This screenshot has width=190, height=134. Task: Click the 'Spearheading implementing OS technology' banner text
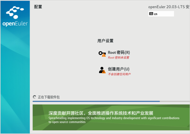tap(114, 120)
